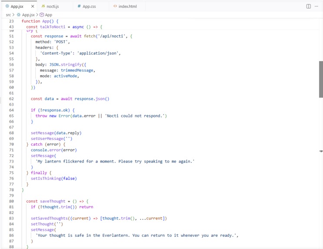Click the JS icon on nocti.js tab
This screenshot has width=323, height=249.
(x=43, y=6)
